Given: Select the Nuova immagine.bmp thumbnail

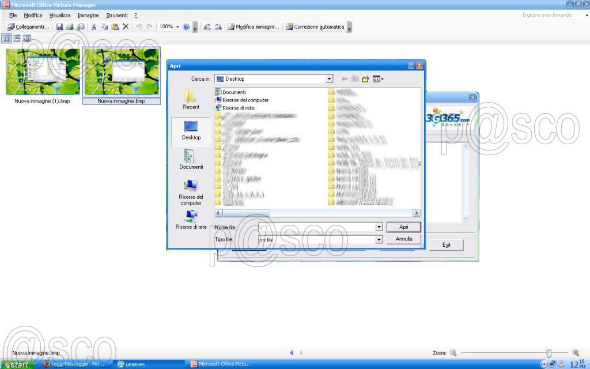Looking at the screenshot, I should click(122, 76).
